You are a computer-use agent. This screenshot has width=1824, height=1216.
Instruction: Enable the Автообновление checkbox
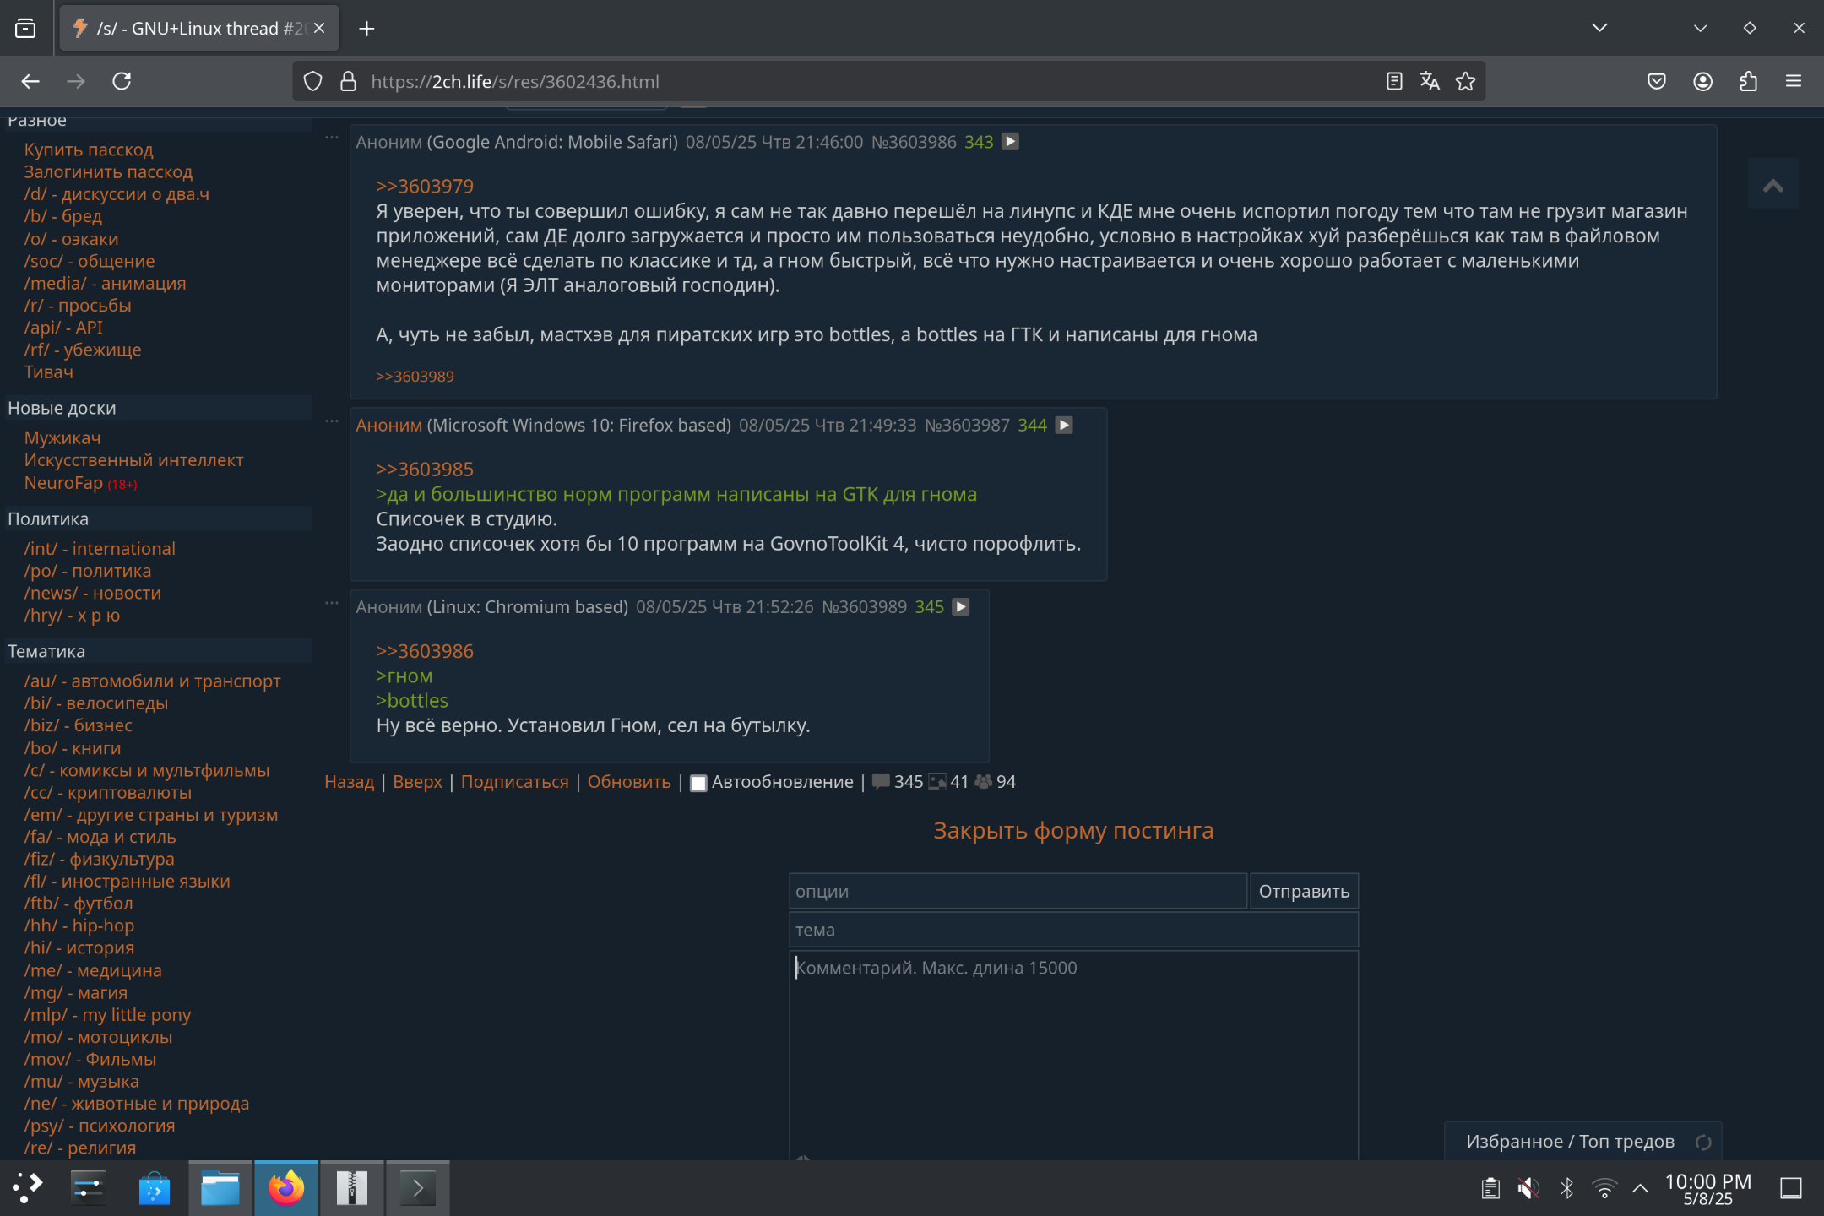698,783
